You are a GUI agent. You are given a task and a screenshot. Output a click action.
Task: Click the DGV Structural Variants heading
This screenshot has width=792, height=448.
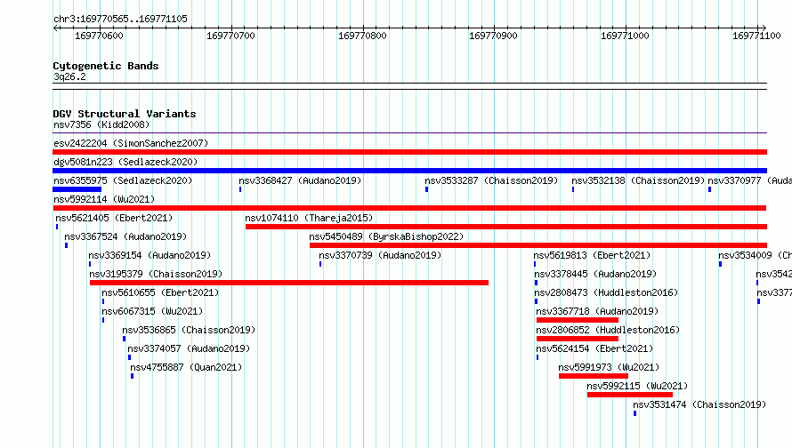(x=125, y=114)
